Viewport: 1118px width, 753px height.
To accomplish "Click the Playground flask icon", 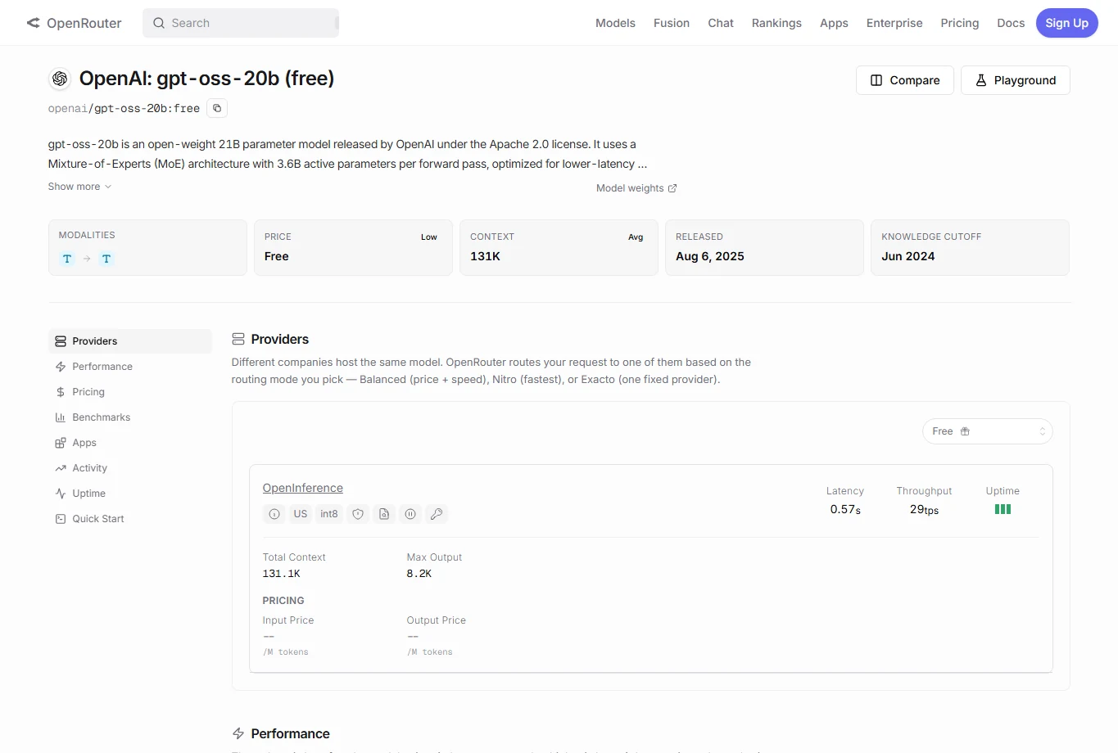I will (980, 80).
